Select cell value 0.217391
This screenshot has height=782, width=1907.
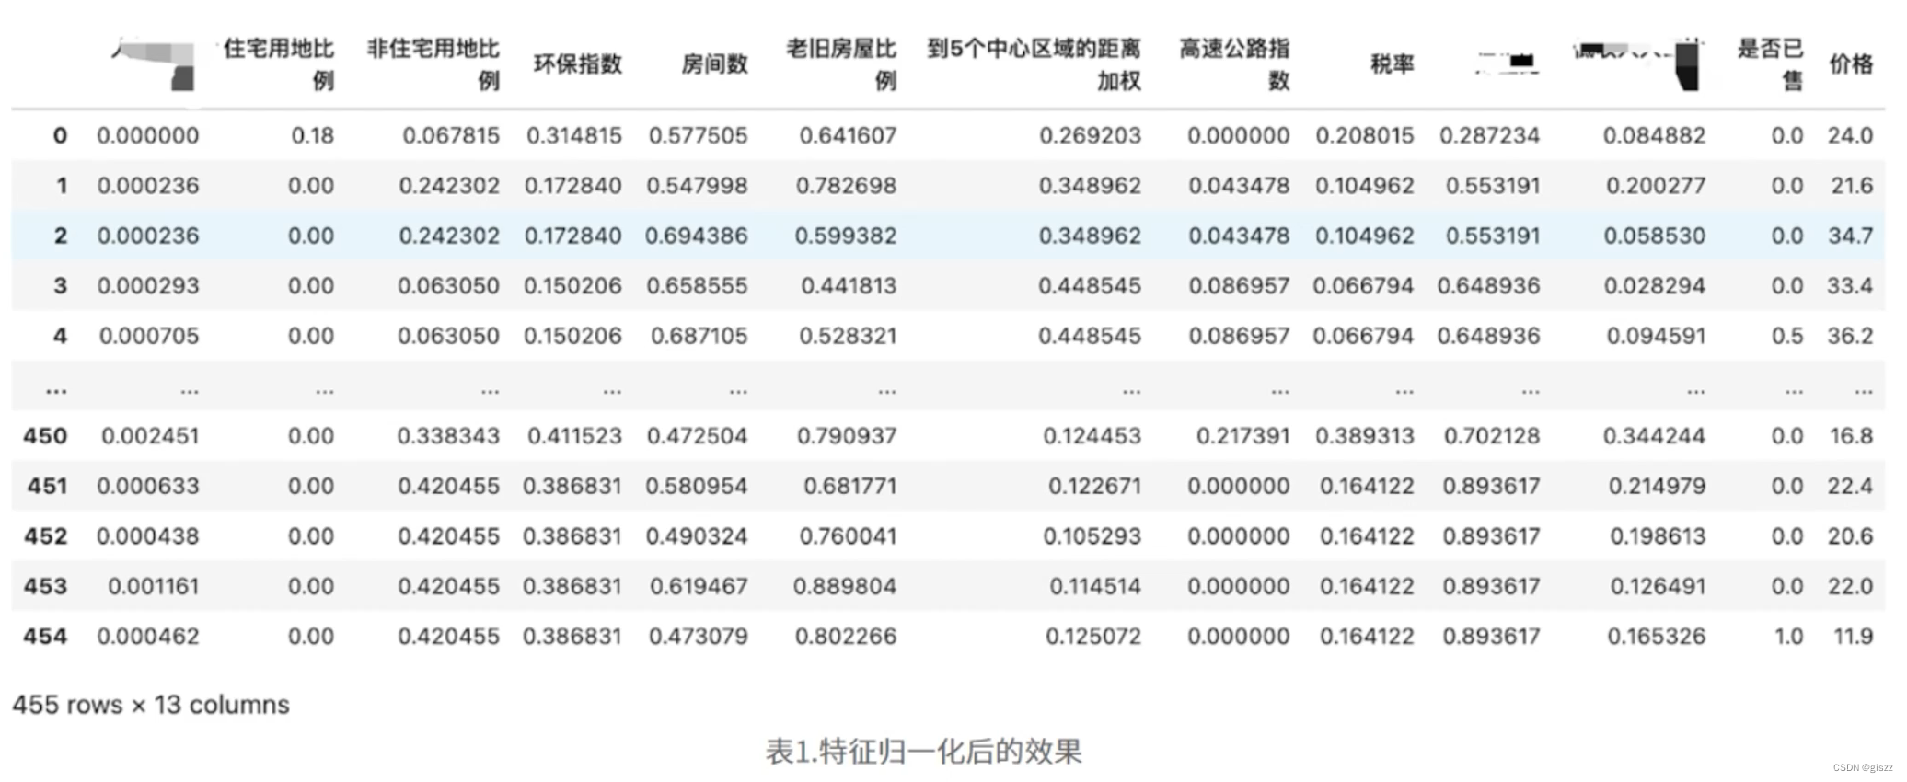click(x=1242, y=436)
